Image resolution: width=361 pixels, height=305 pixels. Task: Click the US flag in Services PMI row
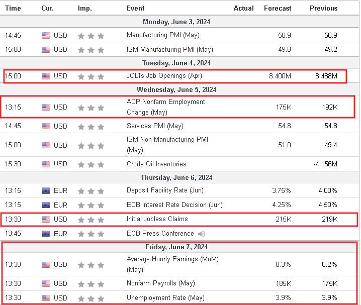coord(46,126)
